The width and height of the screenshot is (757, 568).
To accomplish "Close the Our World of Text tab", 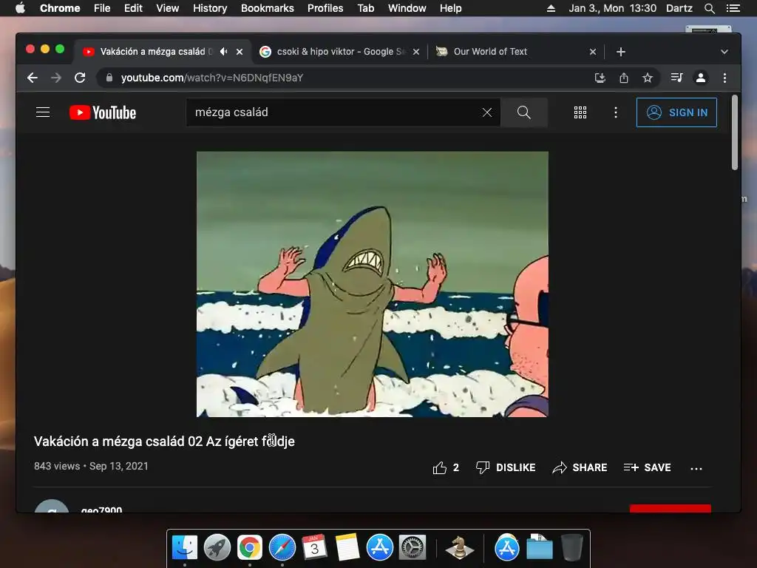I will [x=593, y=52].
